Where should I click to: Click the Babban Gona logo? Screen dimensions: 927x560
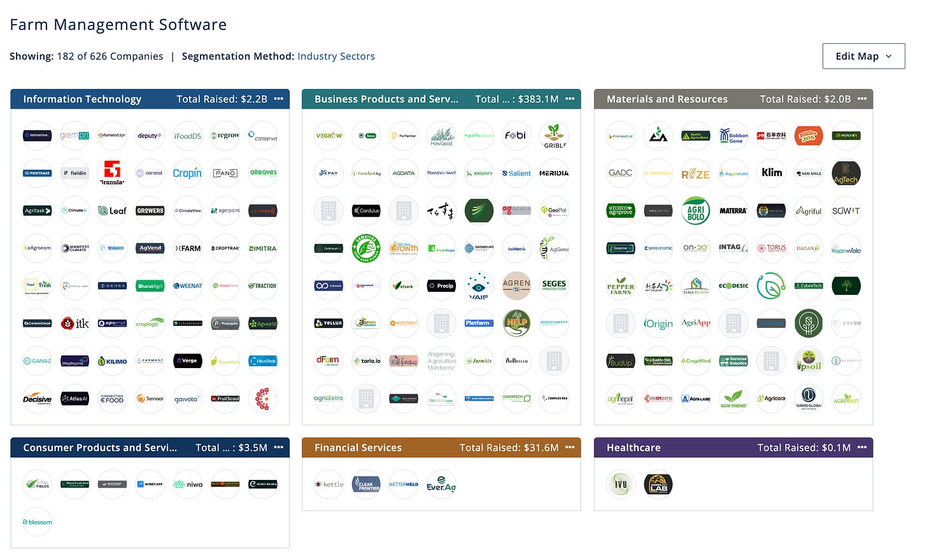tap(733, 135)
